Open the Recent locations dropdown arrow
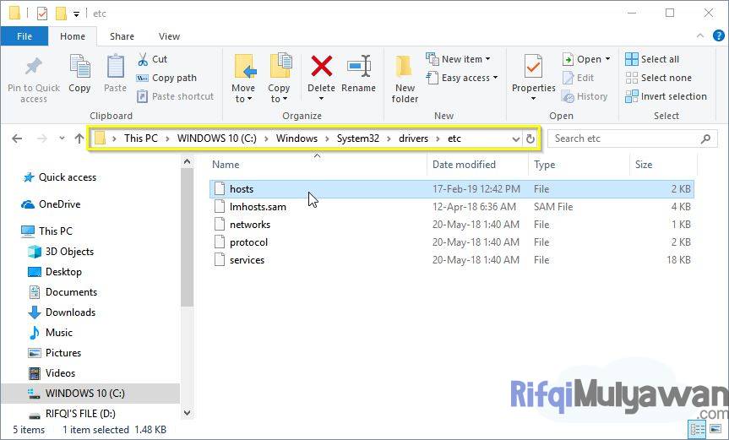The height and width of the screenshot is (440, 729). pyautogui.click(x=62, y=139)
